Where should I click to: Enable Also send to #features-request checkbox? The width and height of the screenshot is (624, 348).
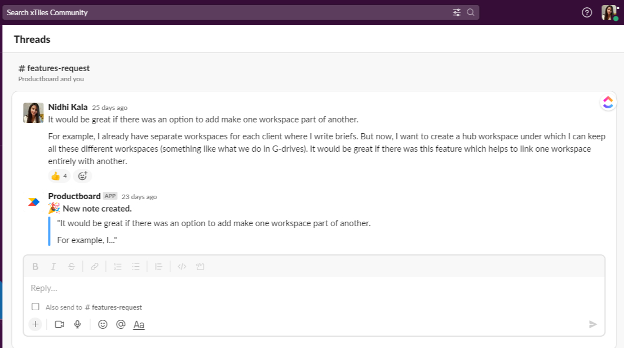pos(36,307)
